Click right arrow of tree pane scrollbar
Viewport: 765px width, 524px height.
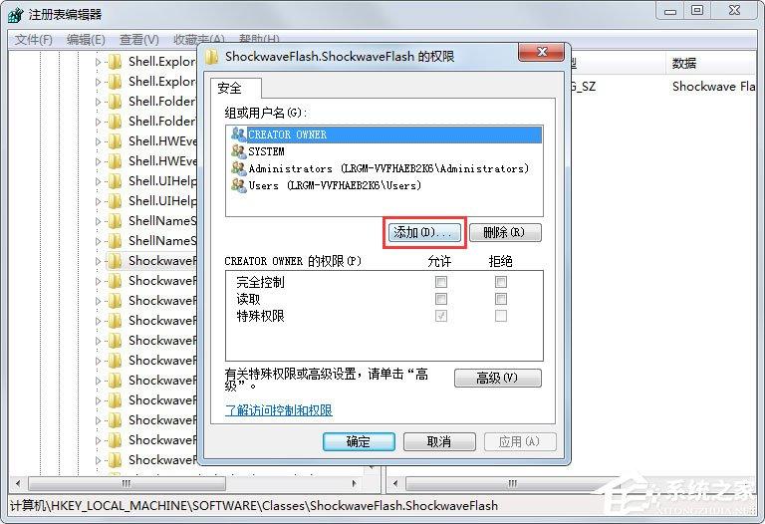pos(355,483)
